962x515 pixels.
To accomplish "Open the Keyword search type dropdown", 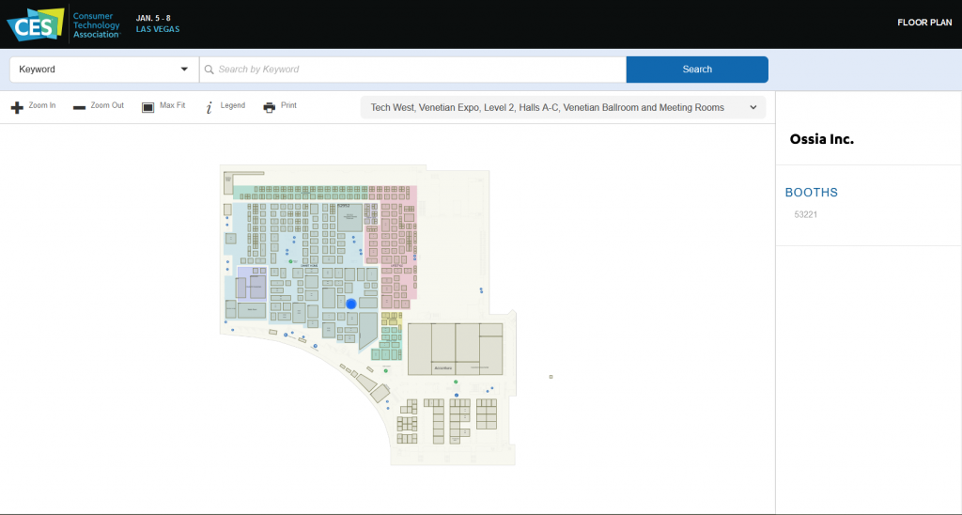I will [104, 70].
